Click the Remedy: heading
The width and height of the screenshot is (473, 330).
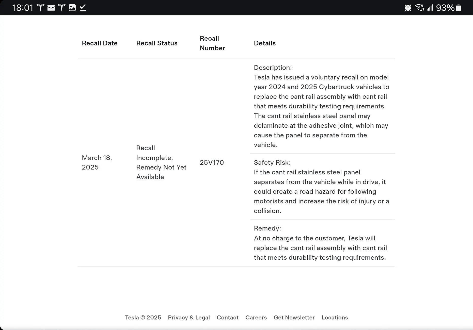click(267, 228)
